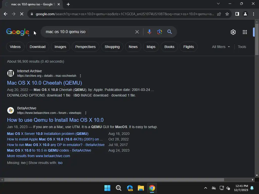The width and height of the screenshot is (259, 194).
Task: Click the vertical scrollbar thumb
Action: [257, 39]
